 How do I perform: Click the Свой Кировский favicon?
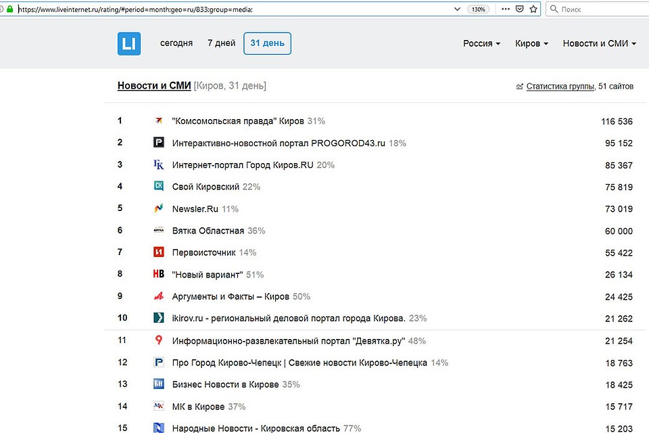[x=158, y=186]
